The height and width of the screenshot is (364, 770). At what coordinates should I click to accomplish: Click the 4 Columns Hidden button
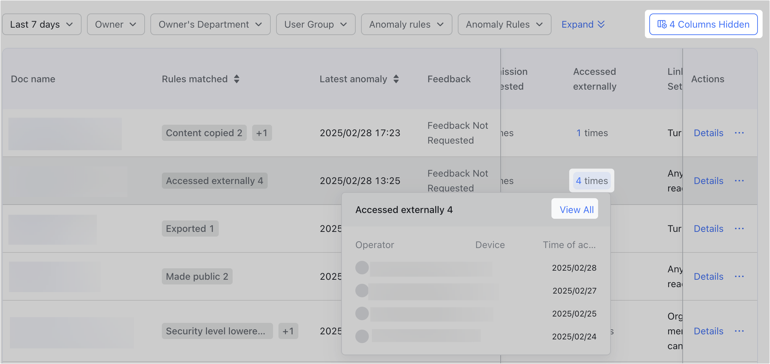703,24
